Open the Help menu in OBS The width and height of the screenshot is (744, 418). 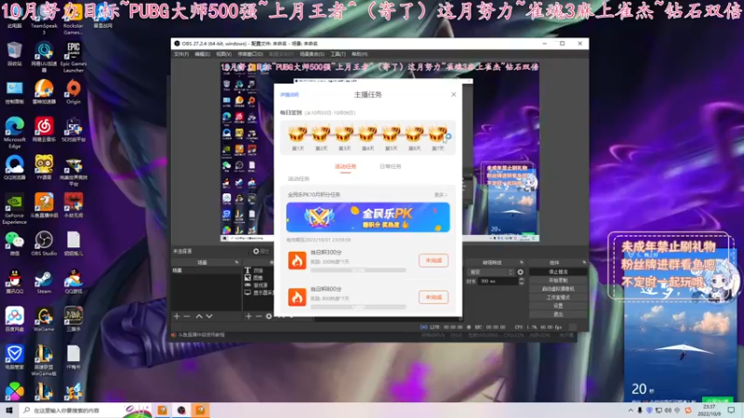point(359,54)
